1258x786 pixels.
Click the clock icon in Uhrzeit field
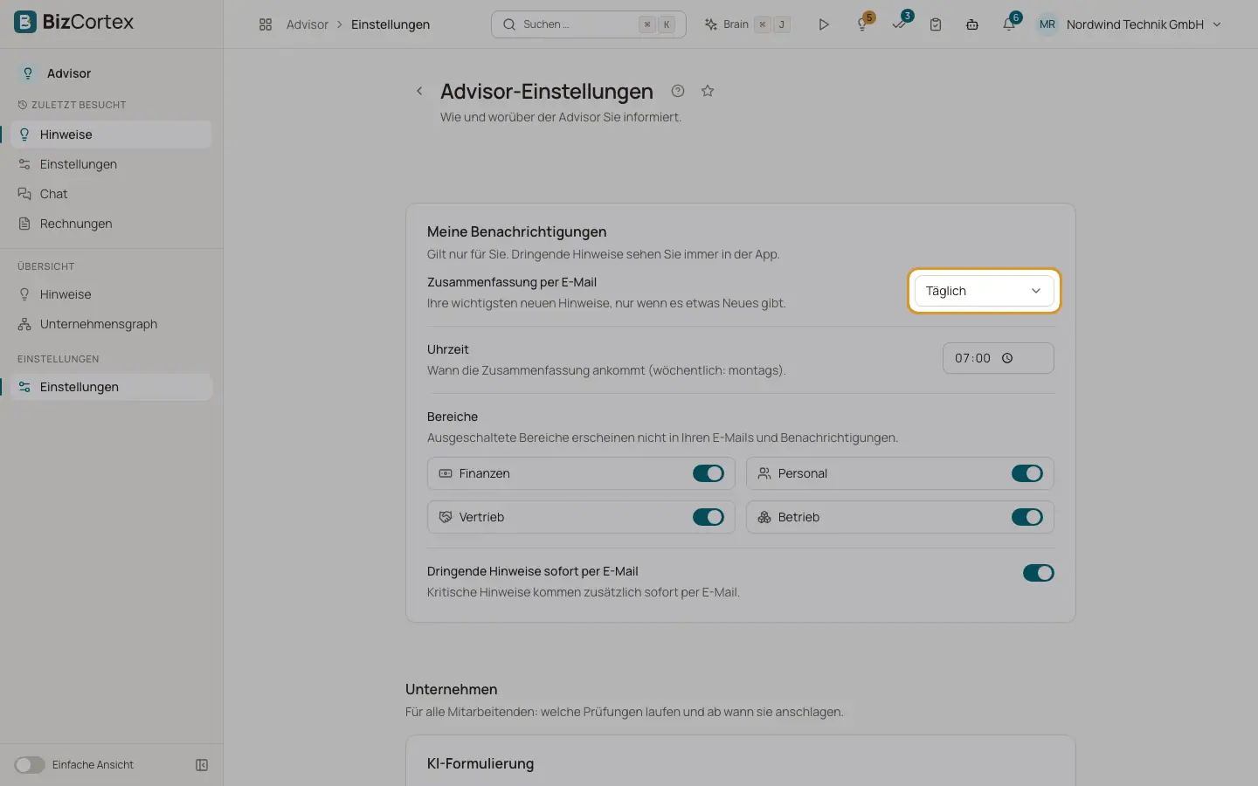(x=1007, y=358)
